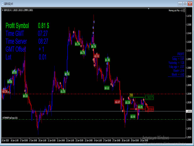Click the red '-$2.07' trade loss label

tap(117, 102)
